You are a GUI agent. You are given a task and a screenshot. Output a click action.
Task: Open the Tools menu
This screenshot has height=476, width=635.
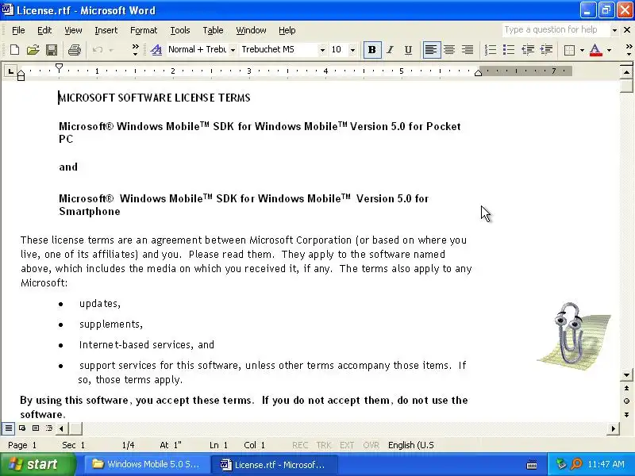coord(180,30)
